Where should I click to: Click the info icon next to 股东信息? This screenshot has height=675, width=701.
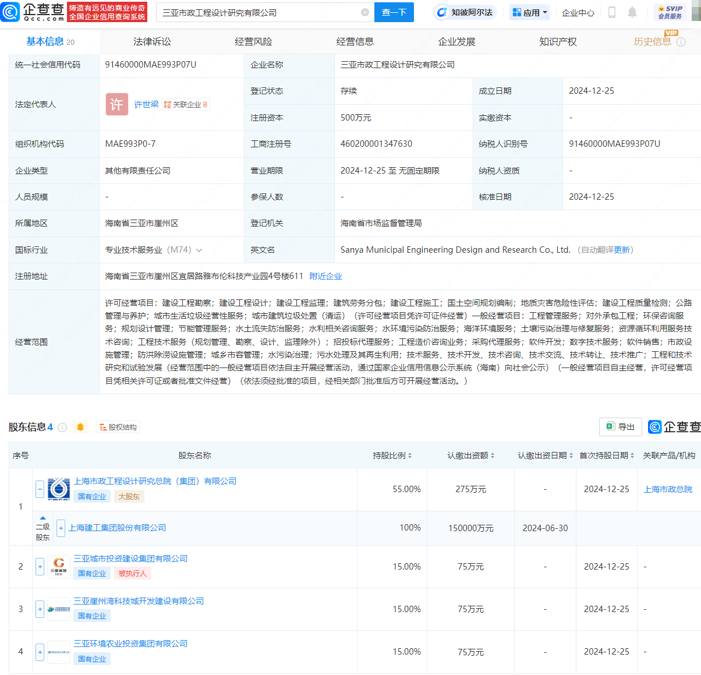click(62, 427)
